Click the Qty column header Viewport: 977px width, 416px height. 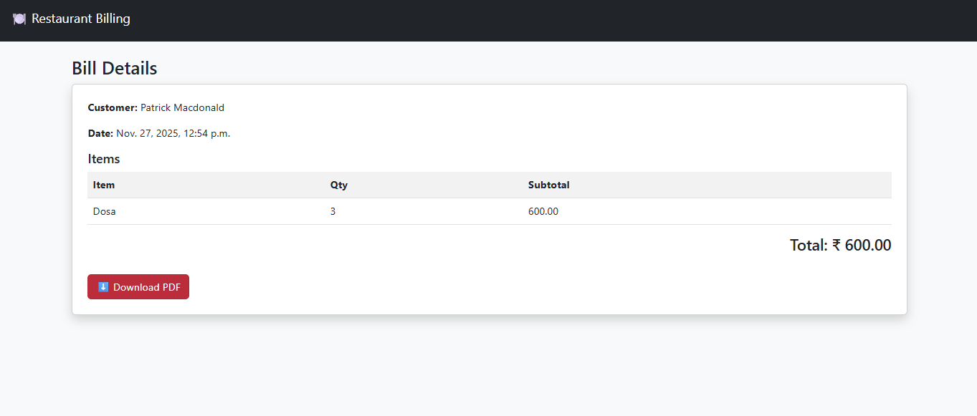click(x=338, y=185)
